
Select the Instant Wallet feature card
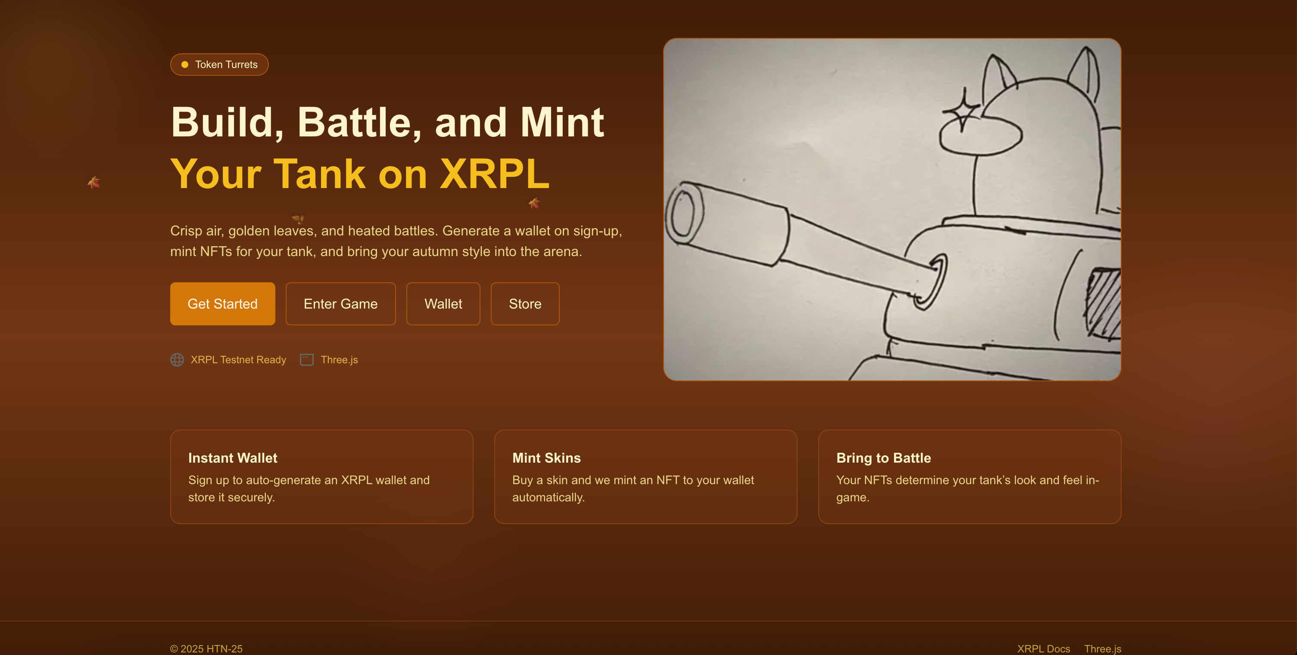[x=321, y=476]
